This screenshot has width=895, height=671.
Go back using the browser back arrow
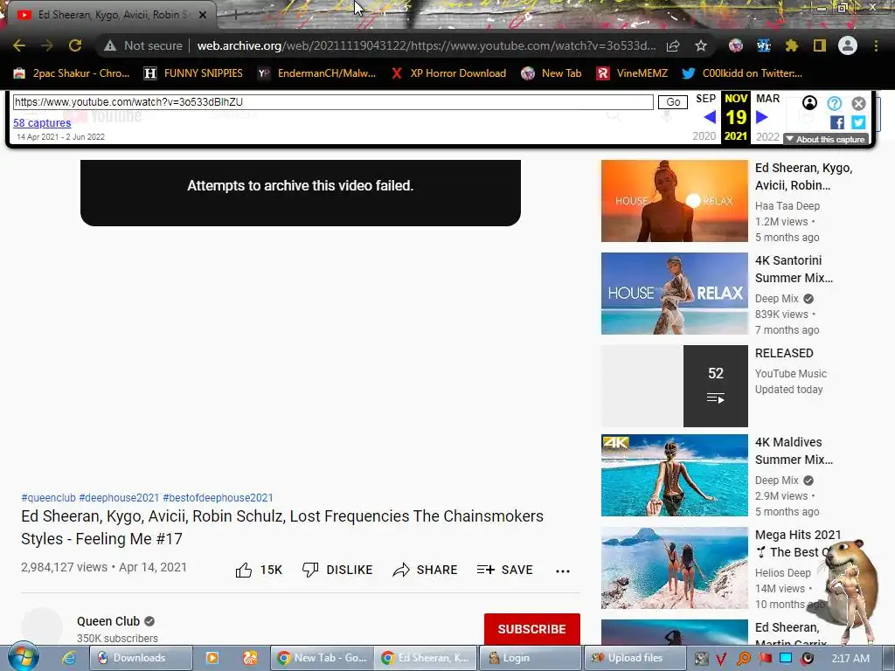point(19,45)
